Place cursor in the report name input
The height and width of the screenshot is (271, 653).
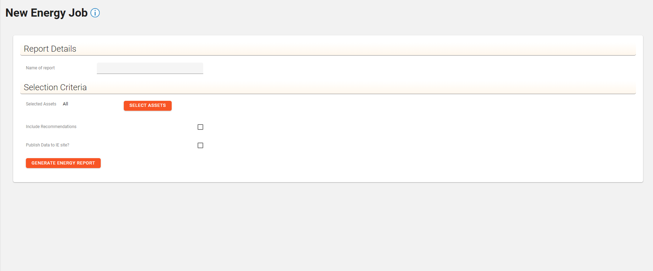[150, 68]
